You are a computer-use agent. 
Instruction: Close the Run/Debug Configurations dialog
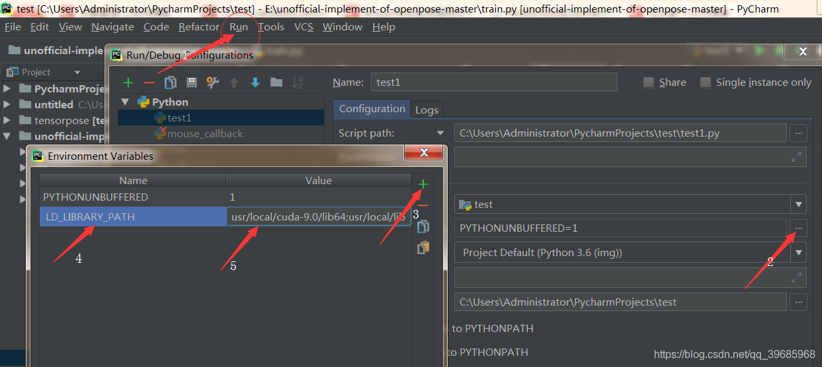tap(802, 51)
